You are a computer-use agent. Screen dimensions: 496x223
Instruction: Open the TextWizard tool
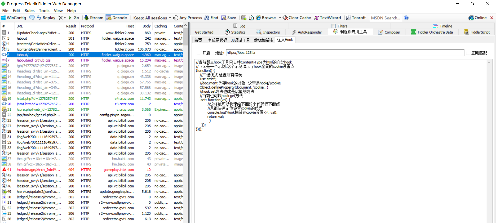(327, 18)
